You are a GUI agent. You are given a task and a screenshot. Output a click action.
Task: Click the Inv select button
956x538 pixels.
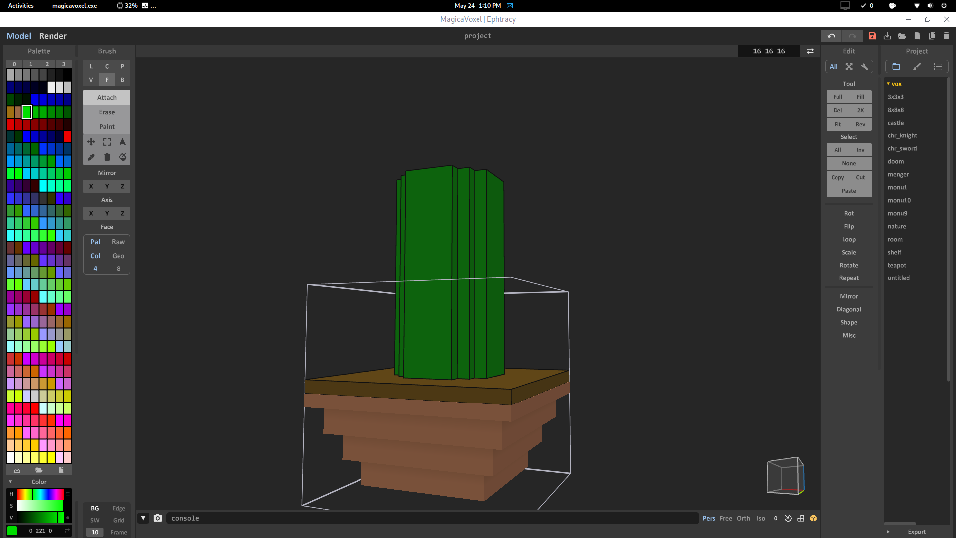pos(860,150)
